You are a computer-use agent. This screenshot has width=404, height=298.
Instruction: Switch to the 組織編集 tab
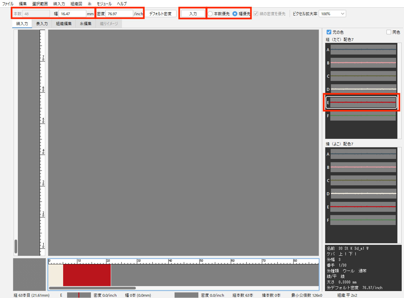(x=64, y=24)
